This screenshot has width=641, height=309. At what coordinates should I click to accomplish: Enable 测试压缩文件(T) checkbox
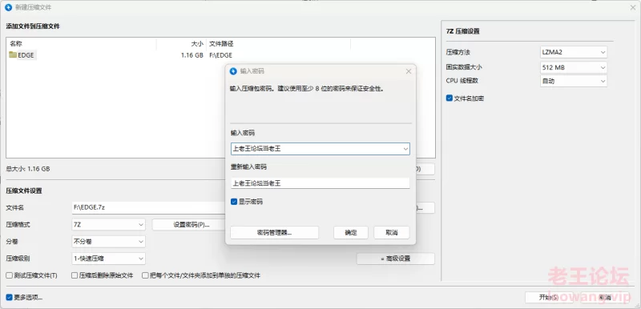[x=9, y=275]
